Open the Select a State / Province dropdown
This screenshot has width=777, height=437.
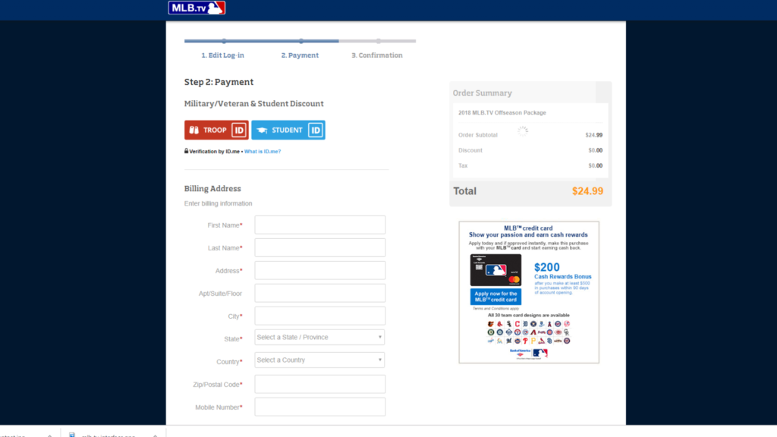click(x=319, y=338)
